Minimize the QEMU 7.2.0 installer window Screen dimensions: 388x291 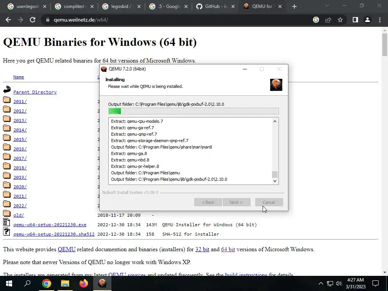[x=245, y=69]
